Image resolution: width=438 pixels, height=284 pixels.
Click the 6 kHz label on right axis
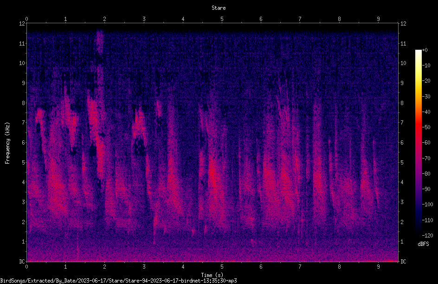pos(402,142)
